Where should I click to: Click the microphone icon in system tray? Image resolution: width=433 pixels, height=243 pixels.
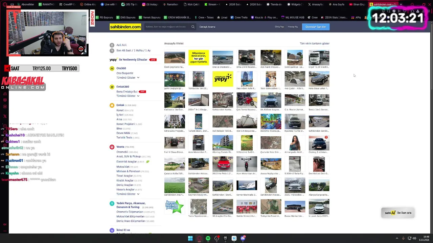pos(403,238)
